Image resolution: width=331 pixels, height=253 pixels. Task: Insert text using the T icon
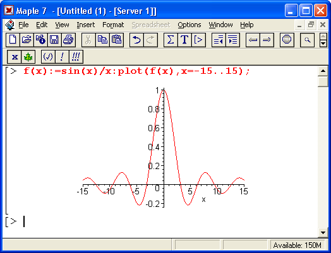pyautogui.click(x=184, y=40)
